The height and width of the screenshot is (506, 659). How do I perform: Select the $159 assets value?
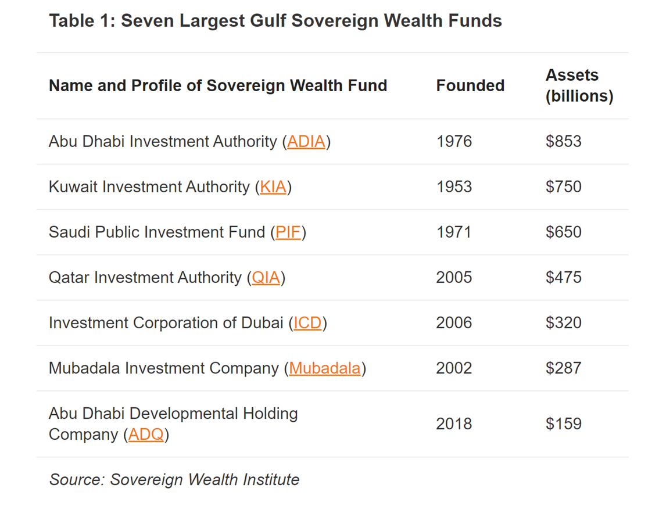click(x=563, y=424)
